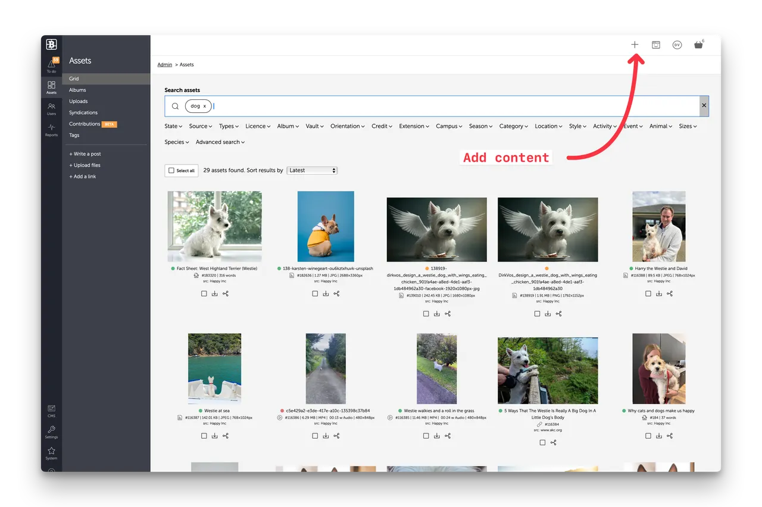The image size is (762, 507).
Task: Open the To do sidebar icon
Action: coord(52,65)
